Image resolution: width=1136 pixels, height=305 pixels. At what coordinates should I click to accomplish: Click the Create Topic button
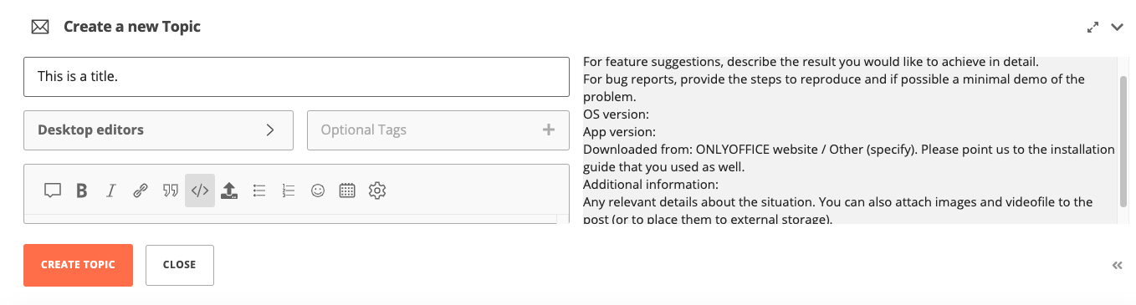78,265
